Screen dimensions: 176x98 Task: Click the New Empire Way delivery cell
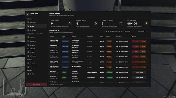(92, 72)
